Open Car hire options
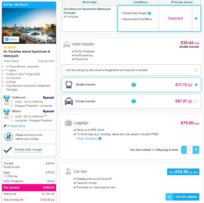The width and height of the screenshot is (204, 203). (182, 197)
